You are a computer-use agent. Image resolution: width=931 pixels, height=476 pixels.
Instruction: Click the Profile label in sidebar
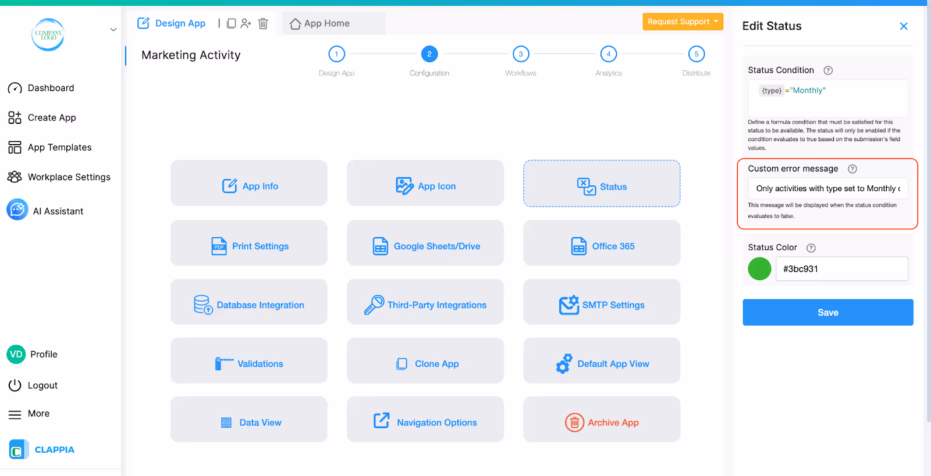point(44,355)
